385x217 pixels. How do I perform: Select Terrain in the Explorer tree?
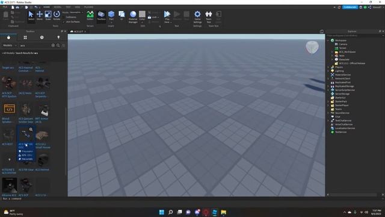[x=342, y=48]
